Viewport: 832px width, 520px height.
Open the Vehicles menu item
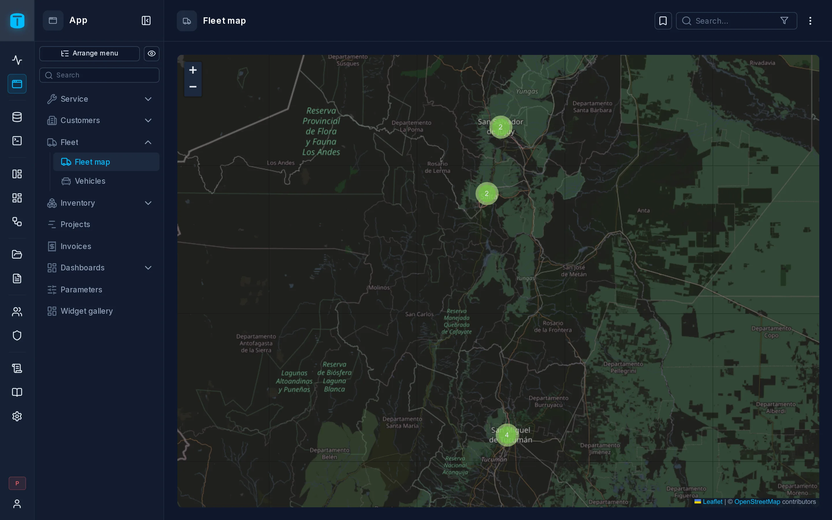(106, 181)
